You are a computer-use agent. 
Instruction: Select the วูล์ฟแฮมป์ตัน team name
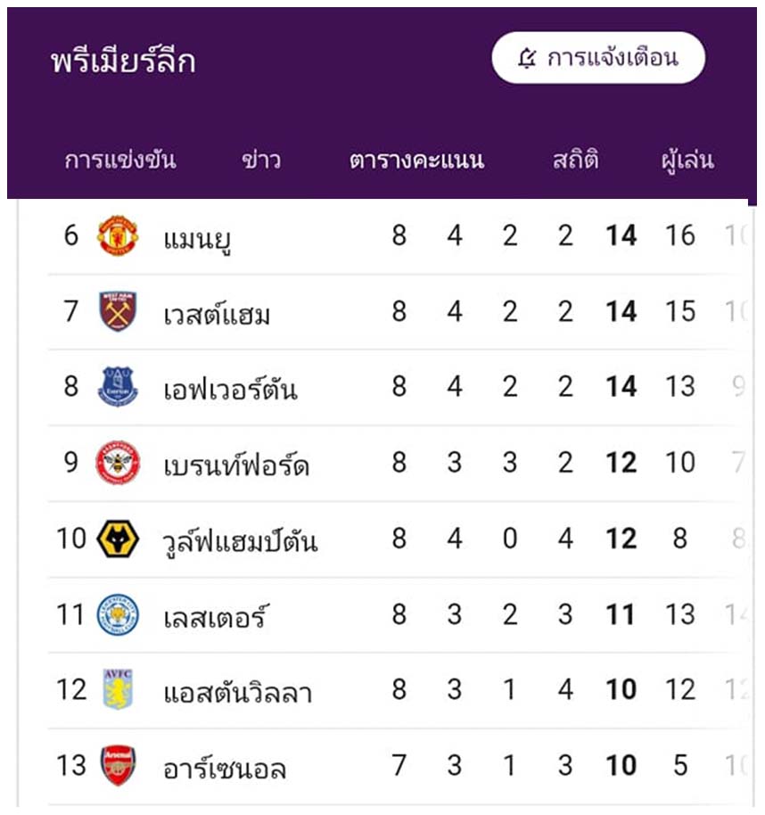point(240,541)
